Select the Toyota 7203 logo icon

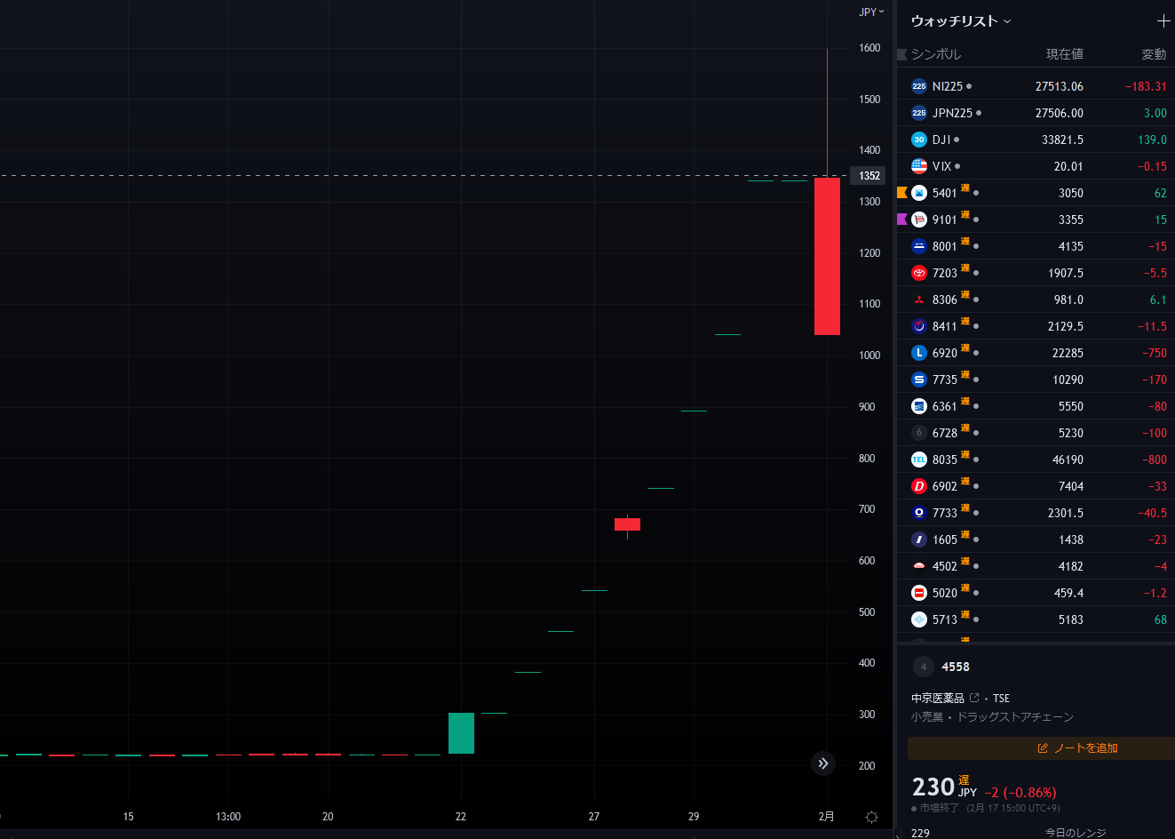(x=919, y=273)
